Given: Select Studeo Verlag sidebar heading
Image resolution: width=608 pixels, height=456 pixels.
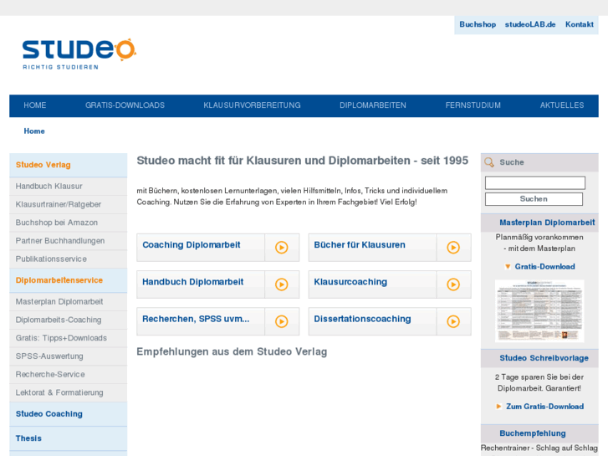Looking at the screenshot, I should coord(69,165).
